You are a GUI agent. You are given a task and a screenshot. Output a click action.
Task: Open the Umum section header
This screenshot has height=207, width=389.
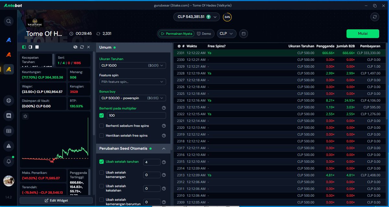(x=133, y=48)
